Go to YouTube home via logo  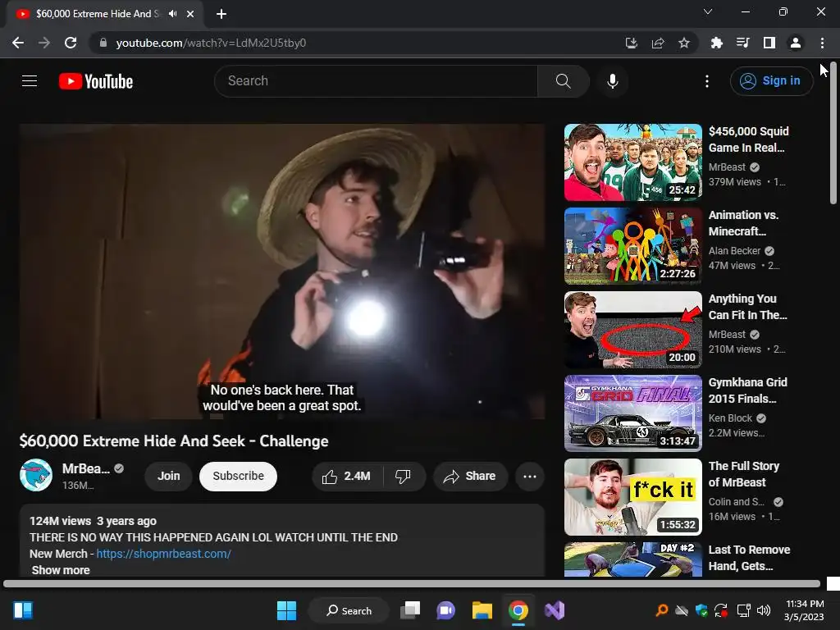click(96, 81)
